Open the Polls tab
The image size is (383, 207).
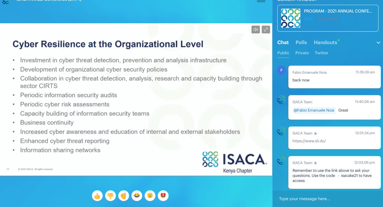coord(301,42)
